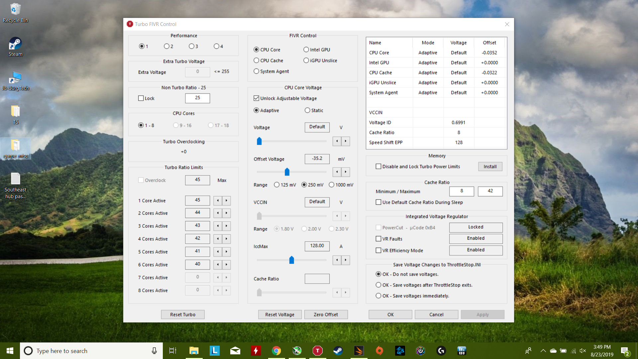
Task: Click the Memory Install button
Action: tap(490, 167)
